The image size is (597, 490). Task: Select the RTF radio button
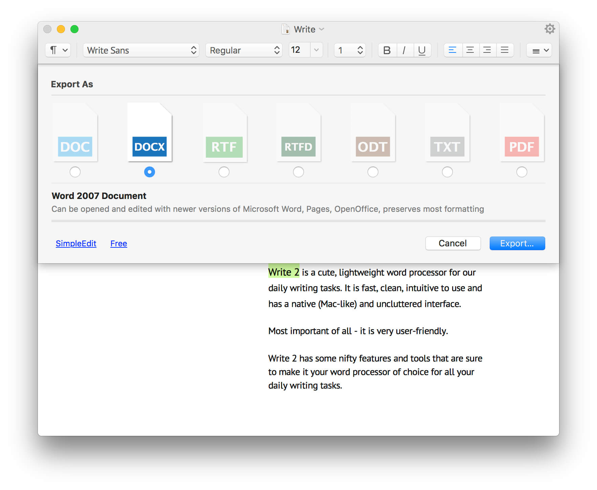[224, 172]
